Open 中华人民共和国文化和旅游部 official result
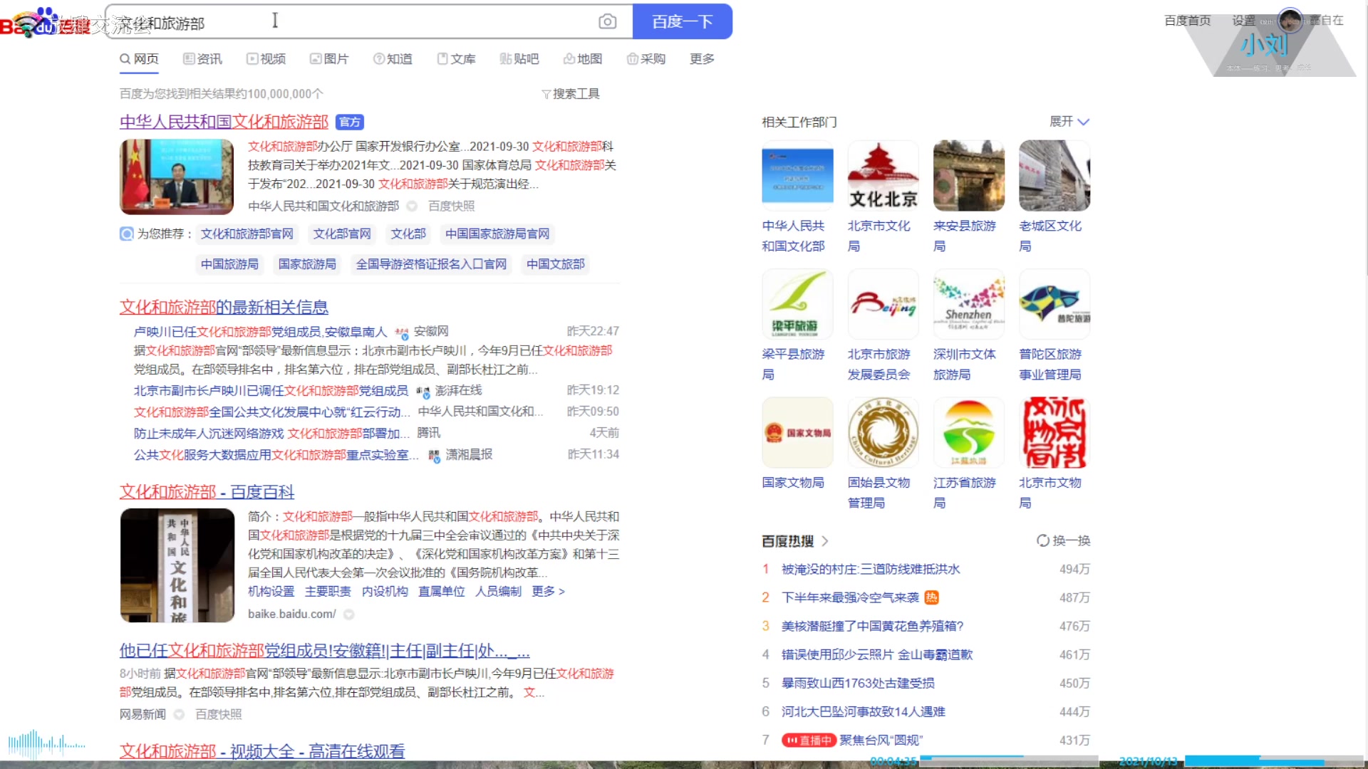This screenshot has height=769, width=1368. 224,122
